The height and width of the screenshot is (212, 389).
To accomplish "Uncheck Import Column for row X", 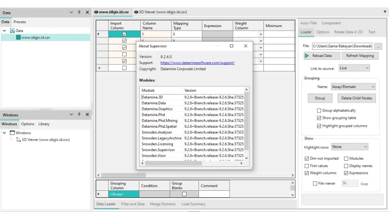I will (x=124, y=34).
